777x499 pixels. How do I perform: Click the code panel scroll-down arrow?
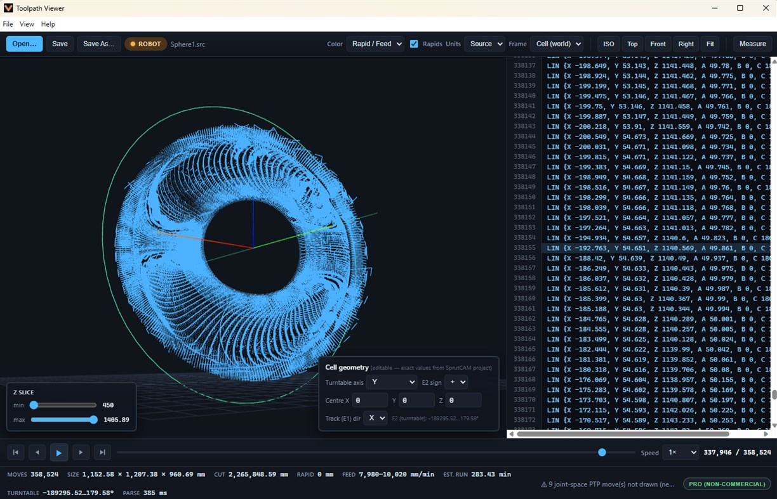pyautogui.click(x=773, y=425)
